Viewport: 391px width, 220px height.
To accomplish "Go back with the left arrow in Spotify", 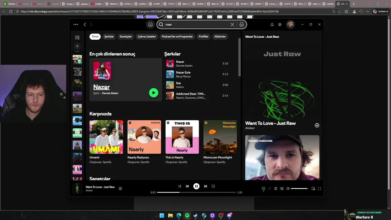I will [x=85, y=24].
